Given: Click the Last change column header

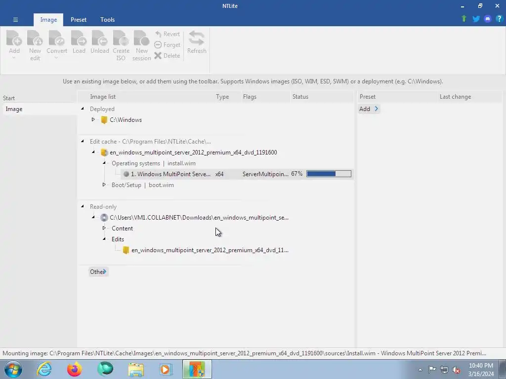Looking at the screenshot, I should [470, 97].
